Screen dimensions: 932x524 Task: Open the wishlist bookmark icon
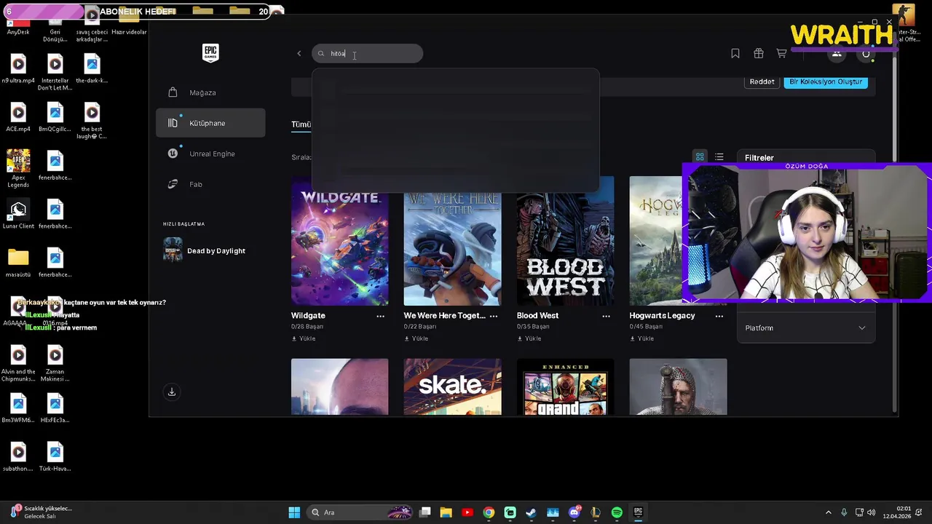coord(735,53)
